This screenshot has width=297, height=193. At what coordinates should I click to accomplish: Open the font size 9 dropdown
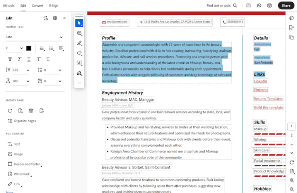14,48
